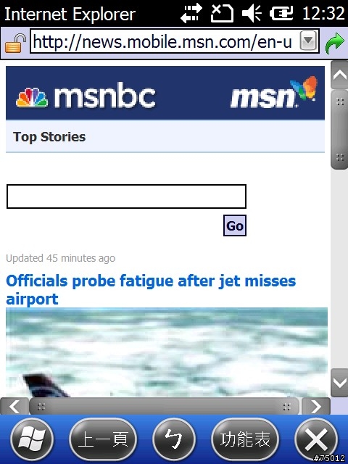Click the open padlock security icon
This screenshot has height=464, width=348.
pos(15,43)
